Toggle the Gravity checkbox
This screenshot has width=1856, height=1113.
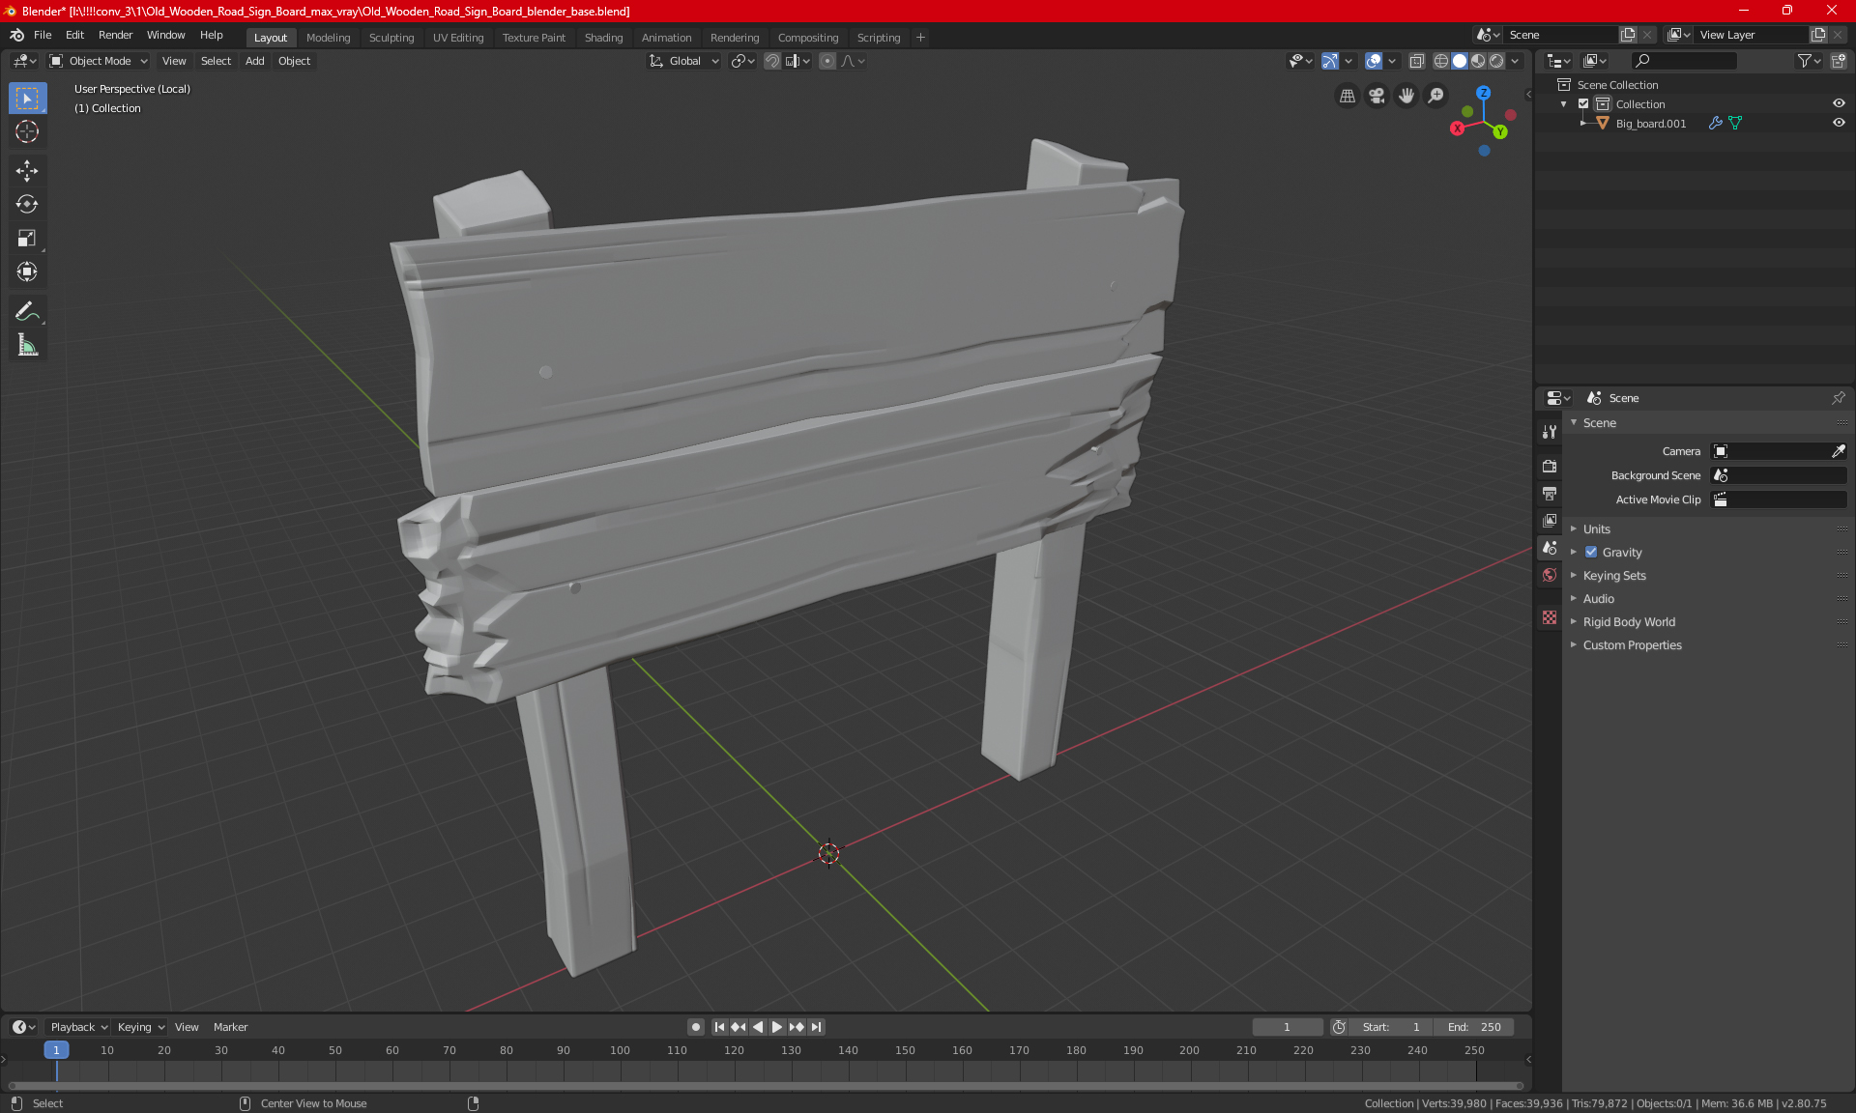pyautogui.click(x=1591, y=553)
